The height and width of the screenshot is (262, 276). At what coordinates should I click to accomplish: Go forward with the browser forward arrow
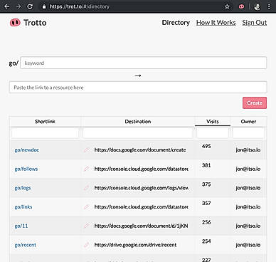[x=18, y=6]
